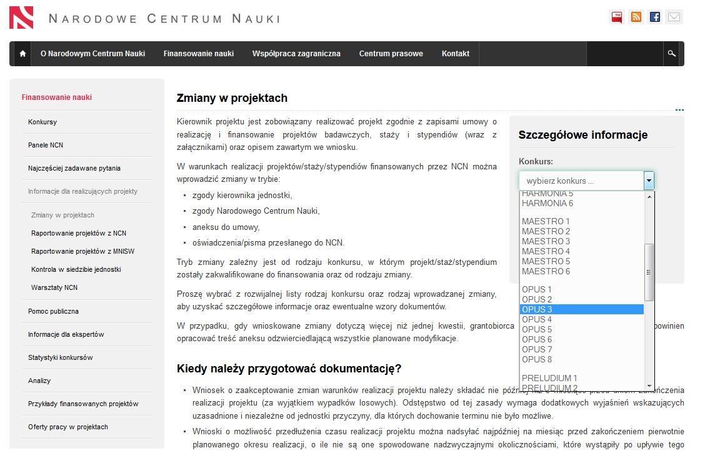Open Informacje dla ekspertów link
This screenshot has width=720, height=453.
coord(66,334)
